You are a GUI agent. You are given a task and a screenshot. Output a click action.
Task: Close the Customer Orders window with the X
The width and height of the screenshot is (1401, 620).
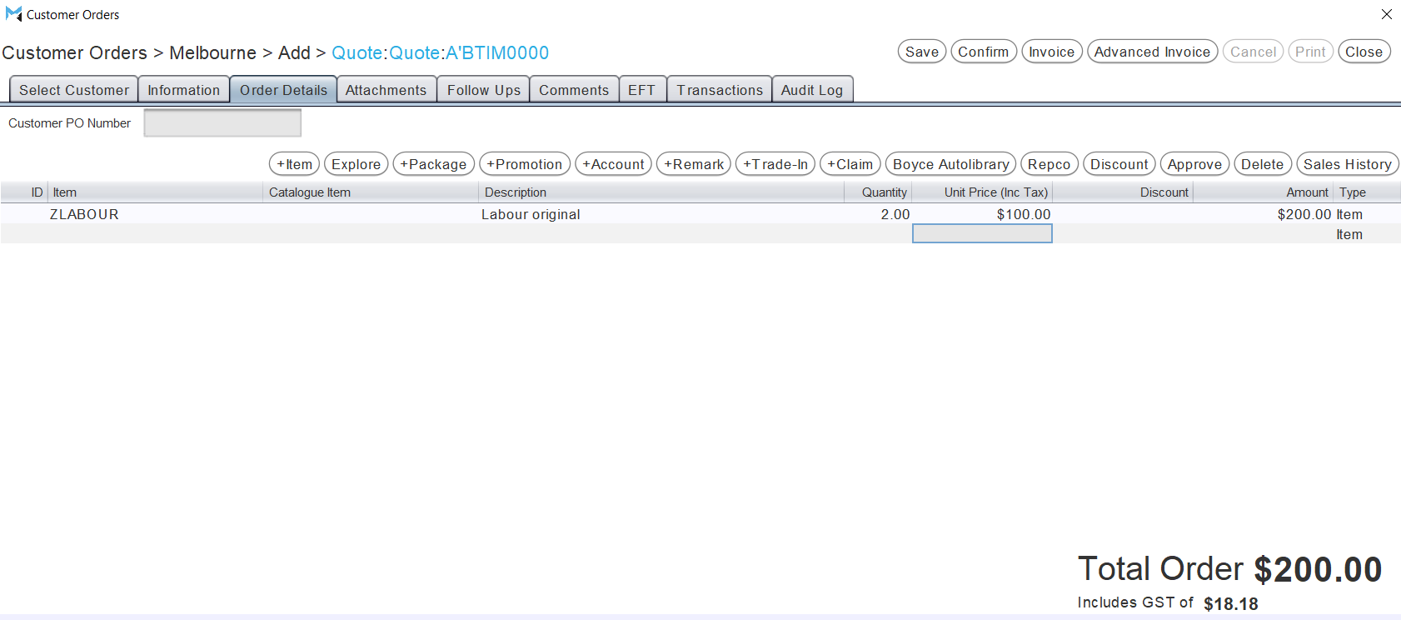tap(1386, 14)
